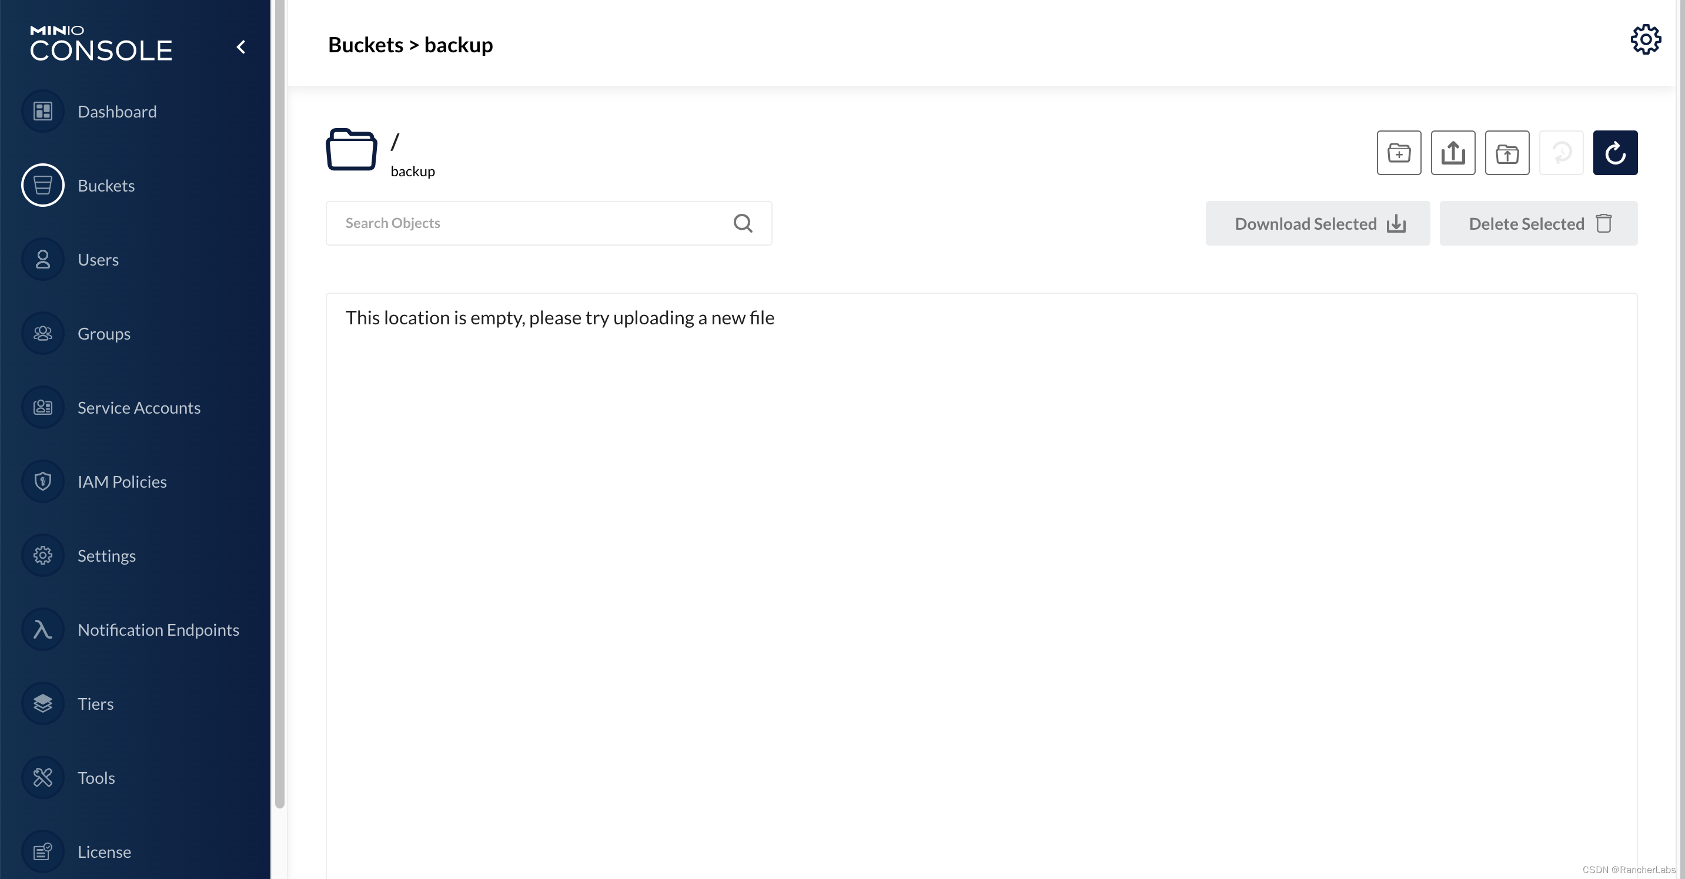Click the backup folder icon
The width and height of the screenshot is (1685, 879).
point(351,150)
